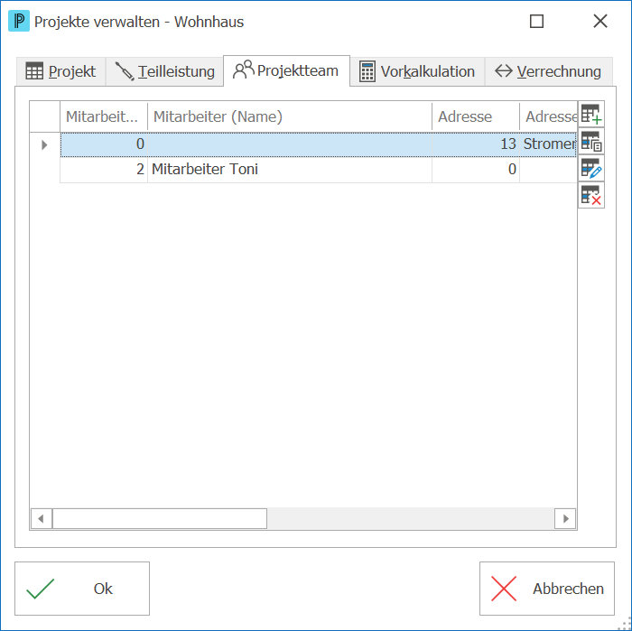
Task: Open the Teilleistung tab
Action: [164, 71]
